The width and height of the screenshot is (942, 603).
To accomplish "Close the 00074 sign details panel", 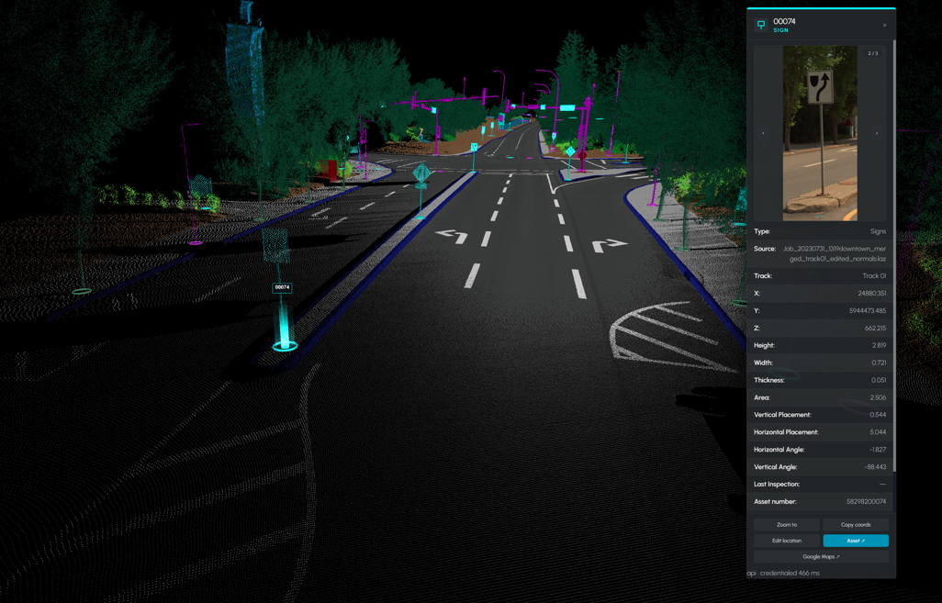I will (884, 25).
